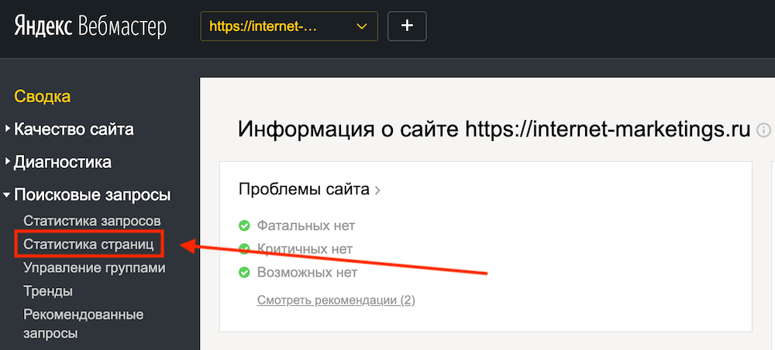
Task: Expand the Диагностика menu section
Action: [x=63, y=163]
